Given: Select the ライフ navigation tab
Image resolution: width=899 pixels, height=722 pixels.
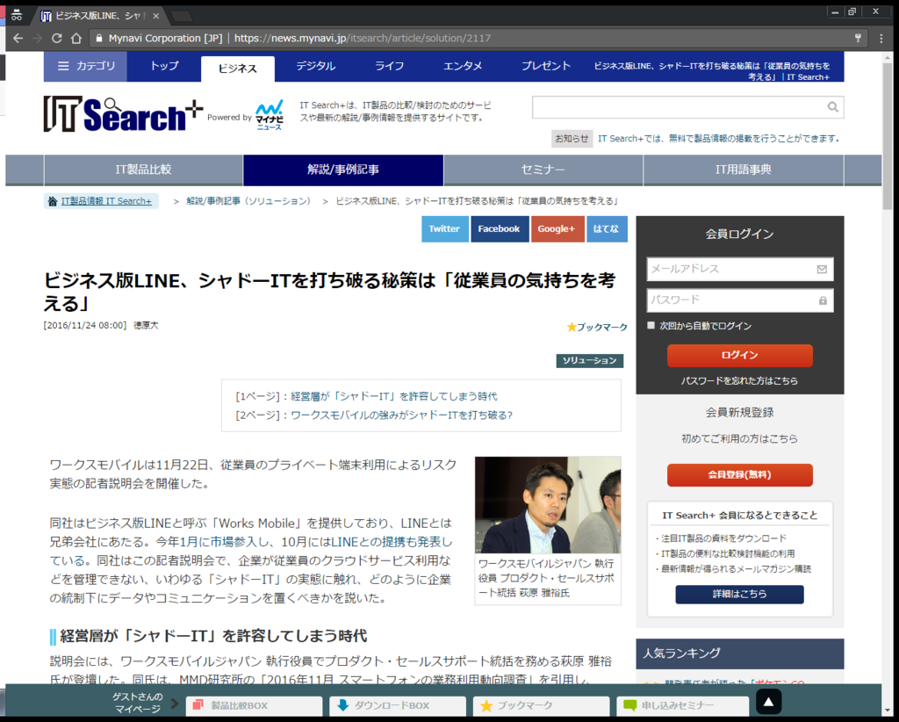Looking at the screenshot, I should 389,66.
